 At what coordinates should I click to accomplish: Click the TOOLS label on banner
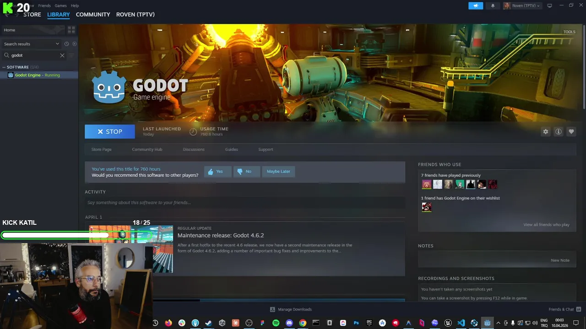pos(569,32)
